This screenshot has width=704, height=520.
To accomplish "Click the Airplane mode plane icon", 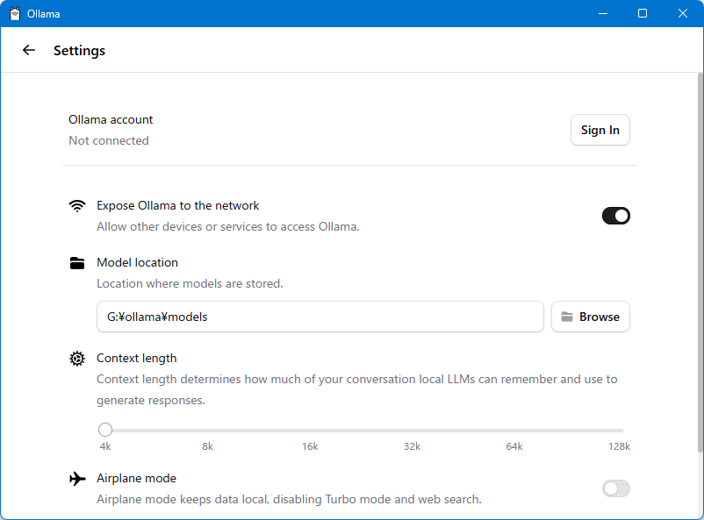I will [77, 479].
